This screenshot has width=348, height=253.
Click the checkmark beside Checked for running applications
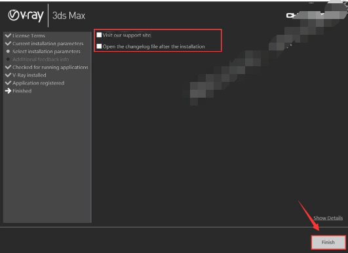tap(8, 67)
